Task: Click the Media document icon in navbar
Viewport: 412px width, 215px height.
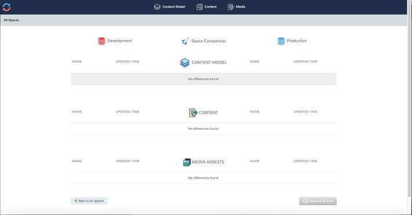Action: pos(231,7)
